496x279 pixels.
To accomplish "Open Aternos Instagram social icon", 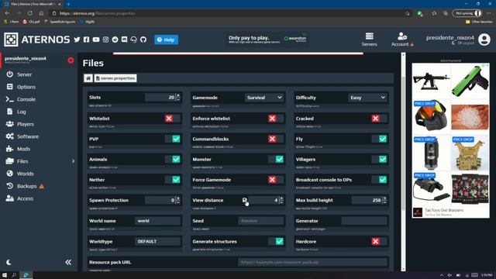I will click(105, 40).
